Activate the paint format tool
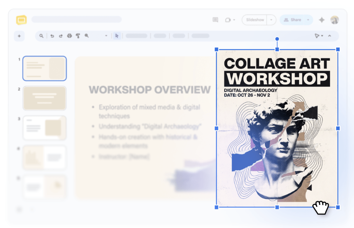 coord(78,36)
